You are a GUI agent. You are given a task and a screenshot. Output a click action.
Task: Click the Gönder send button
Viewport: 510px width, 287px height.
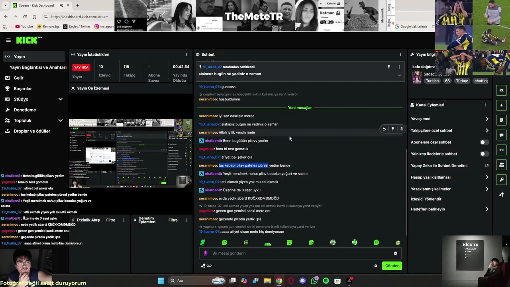click(x=392, y=266)
